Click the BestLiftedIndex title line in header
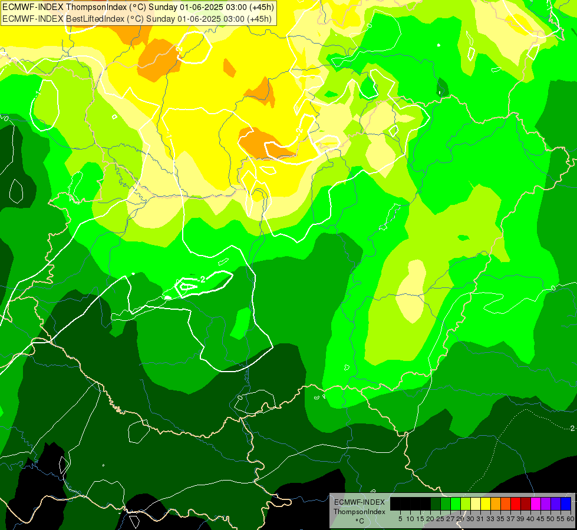The width and height of the screenshot is (577, 530). [137, 19]
